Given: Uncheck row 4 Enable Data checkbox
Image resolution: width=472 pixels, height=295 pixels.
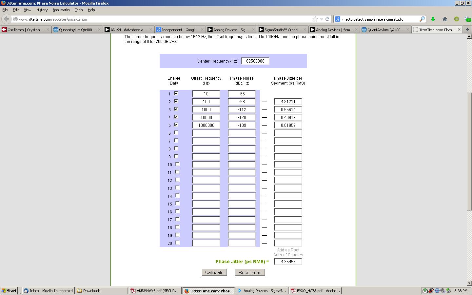Looking at the screenshot, I should coord(176,117).
